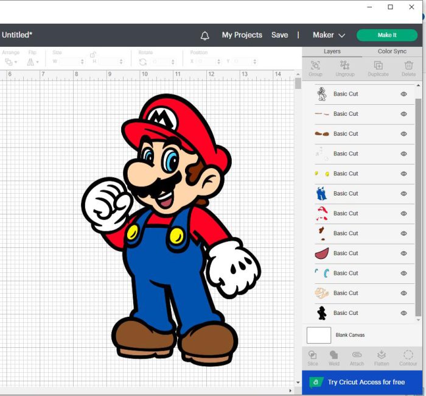Open the notifications bell

click(204, 35)
